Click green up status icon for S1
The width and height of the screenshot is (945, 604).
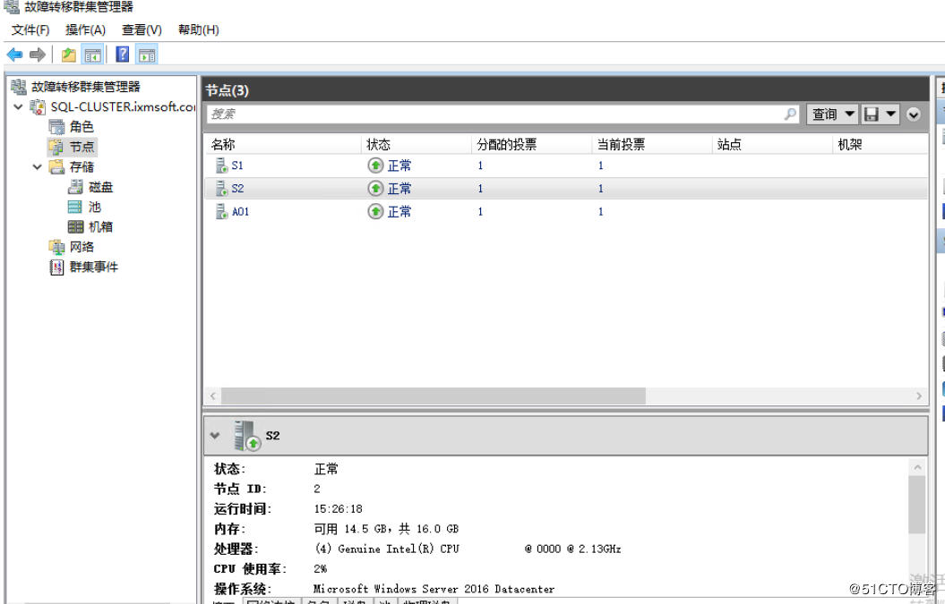(x=375, y=166)
